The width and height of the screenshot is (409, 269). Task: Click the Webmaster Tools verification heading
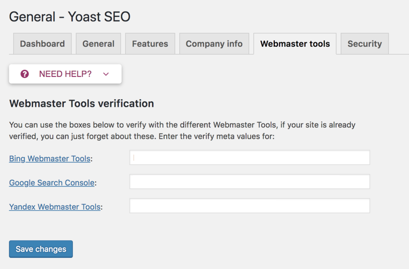point(81,104)
